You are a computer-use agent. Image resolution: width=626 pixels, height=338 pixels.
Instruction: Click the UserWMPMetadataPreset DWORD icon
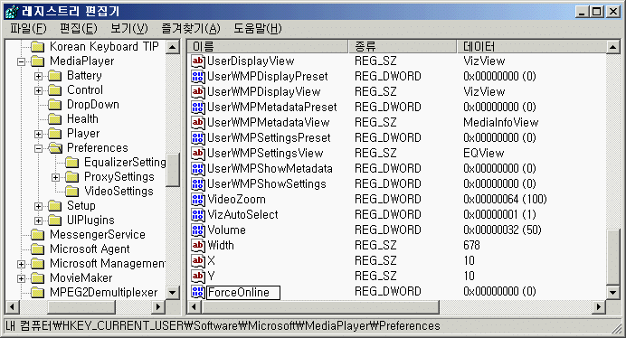tap(198, 107)
